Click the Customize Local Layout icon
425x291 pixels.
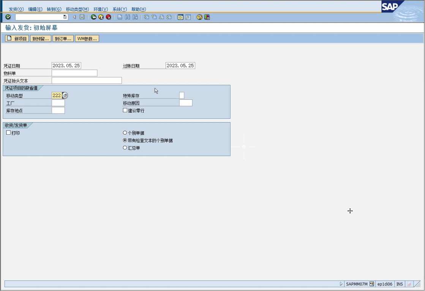tap(207, 17)
